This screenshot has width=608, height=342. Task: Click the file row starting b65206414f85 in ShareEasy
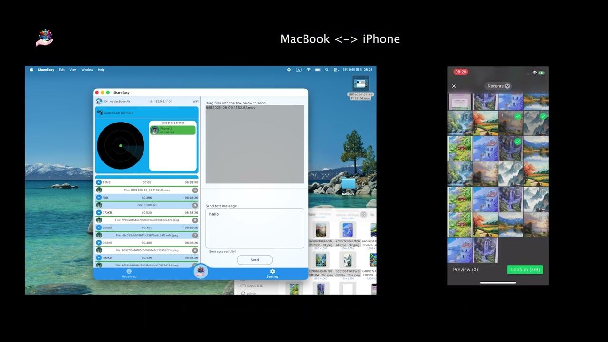(147, 250)
